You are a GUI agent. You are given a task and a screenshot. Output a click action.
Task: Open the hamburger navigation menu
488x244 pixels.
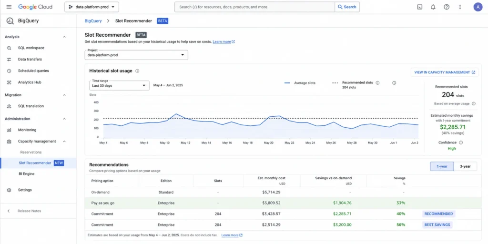point(9,7)
